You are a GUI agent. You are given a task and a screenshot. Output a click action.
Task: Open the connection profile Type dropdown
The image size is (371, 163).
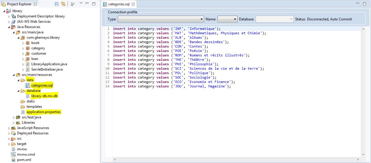(202, 19)
